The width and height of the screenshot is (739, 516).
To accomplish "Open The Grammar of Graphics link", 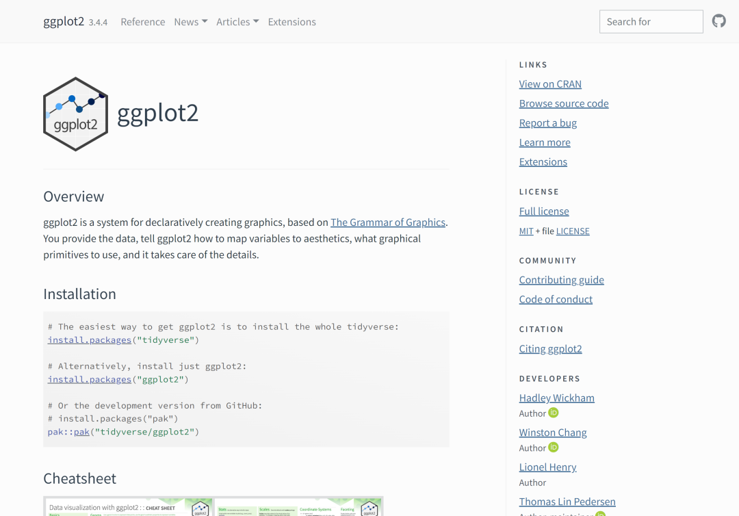I will (387, 222).
